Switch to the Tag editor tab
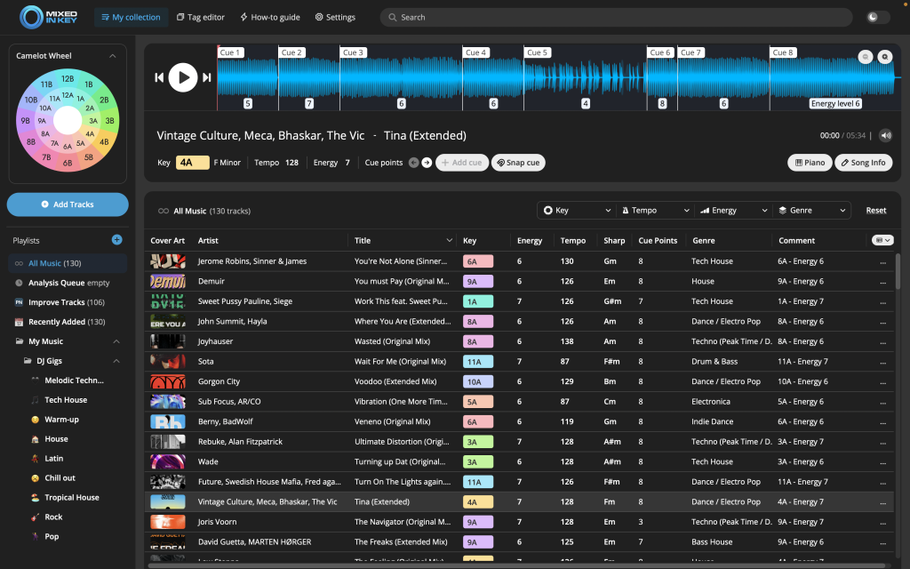Viewport: 910px width, 569px height. [201, 17]
